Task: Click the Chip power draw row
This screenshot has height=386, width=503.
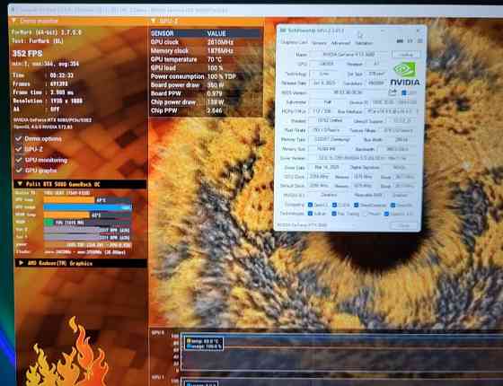Action: pyautogui.click(x=206, y=102)
